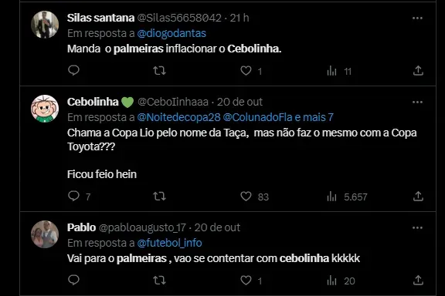Retweet Cebolinha's Copa Toyota tweet
445x296 pixels.
[159, 197]
